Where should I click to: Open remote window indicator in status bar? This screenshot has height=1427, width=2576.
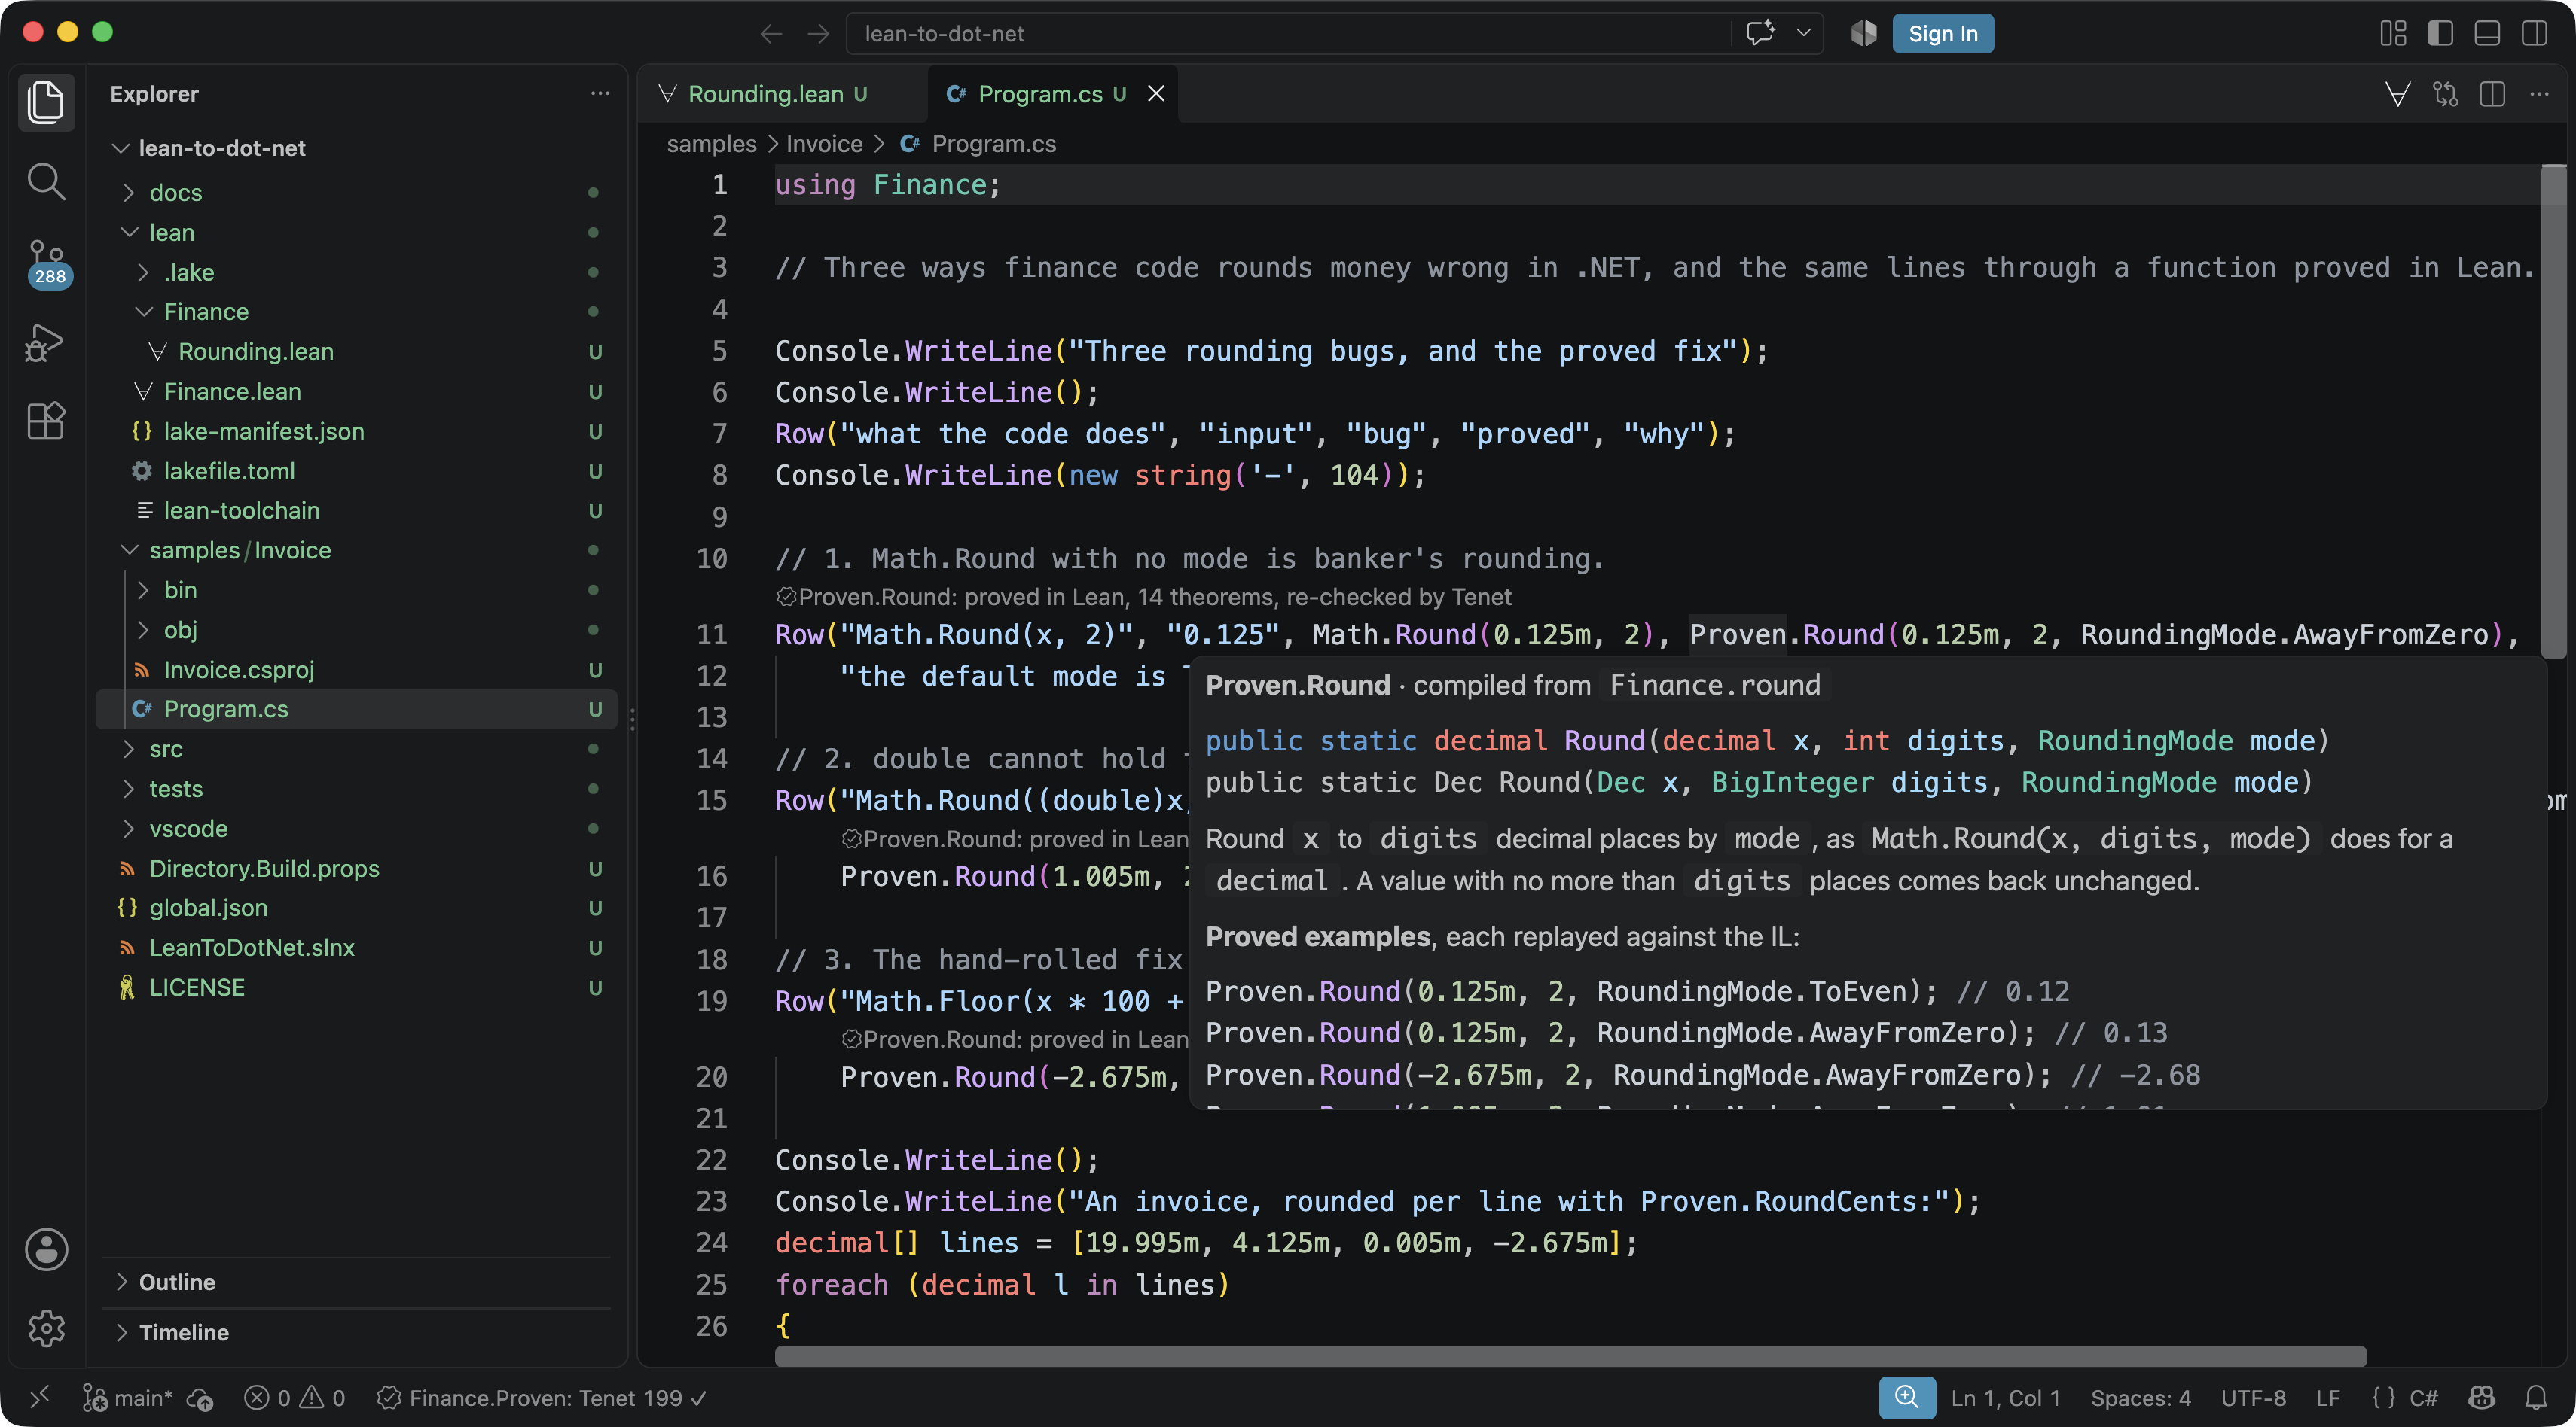pyautogui.click(x=39, y=1397)
